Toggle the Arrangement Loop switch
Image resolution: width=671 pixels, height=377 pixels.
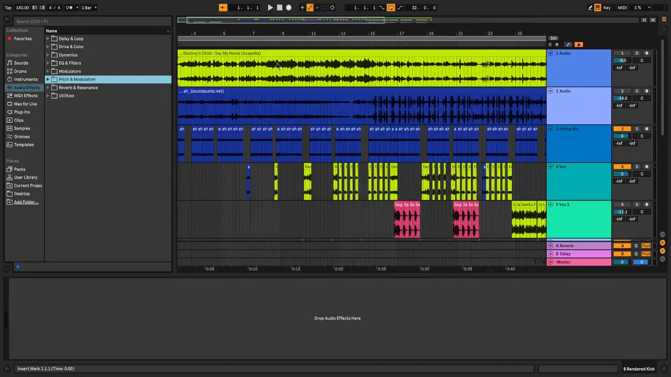click(x=391, y=8)
